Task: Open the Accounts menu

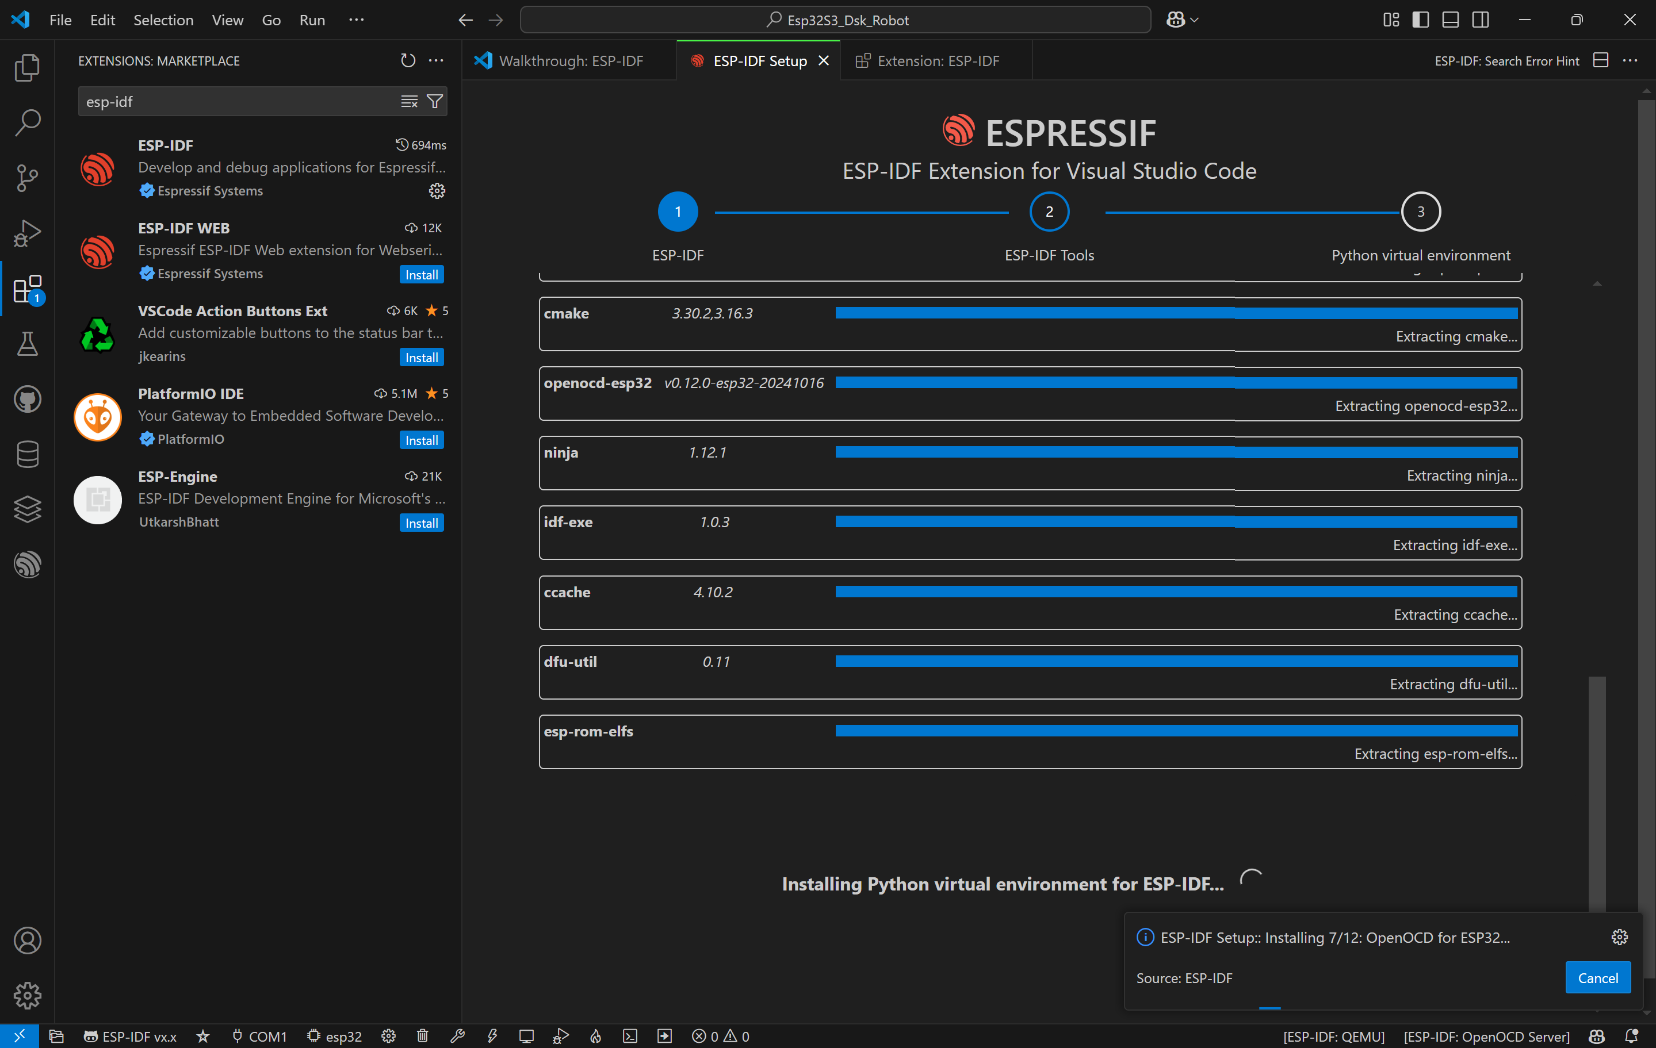Action: [28, 940]
